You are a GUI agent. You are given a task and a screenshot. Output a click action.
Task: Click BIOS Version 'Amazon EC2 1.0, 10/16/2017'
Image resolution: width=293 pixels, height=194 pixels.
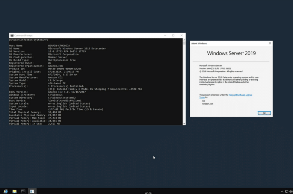[67, 92]
